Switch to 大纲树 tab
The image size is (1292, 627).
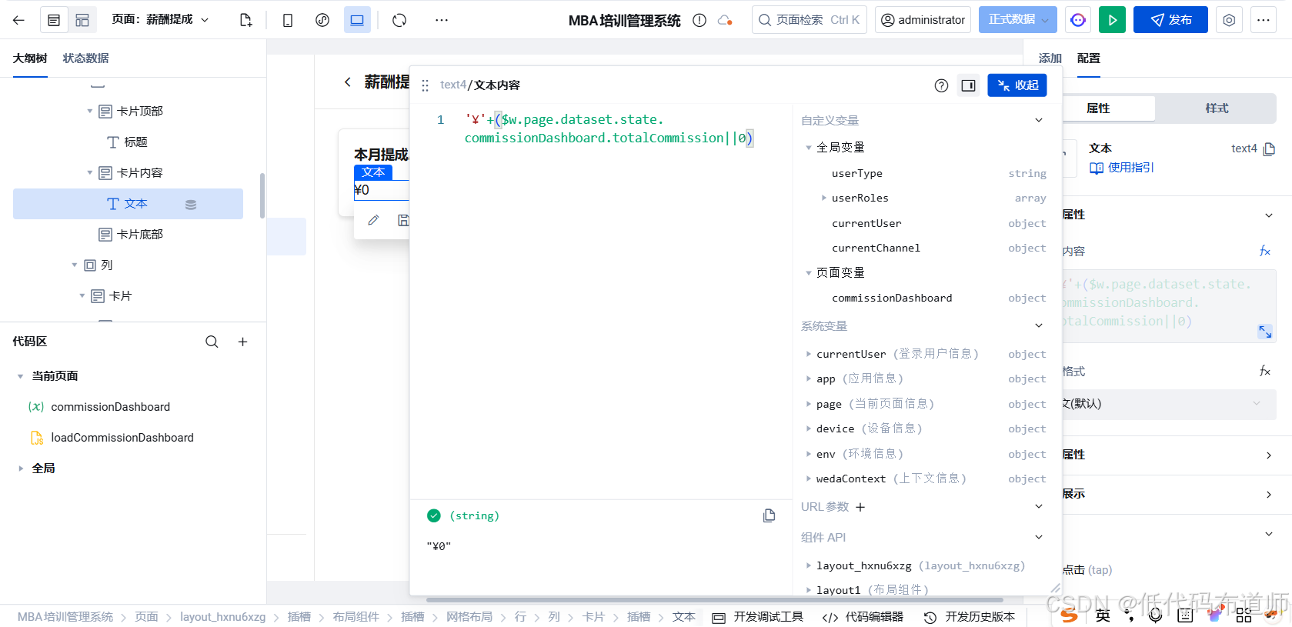[x=30, y=58]
